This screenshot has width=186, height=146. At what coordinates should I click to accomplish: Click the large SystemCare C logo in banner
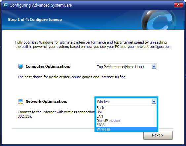tap(159, 20)
